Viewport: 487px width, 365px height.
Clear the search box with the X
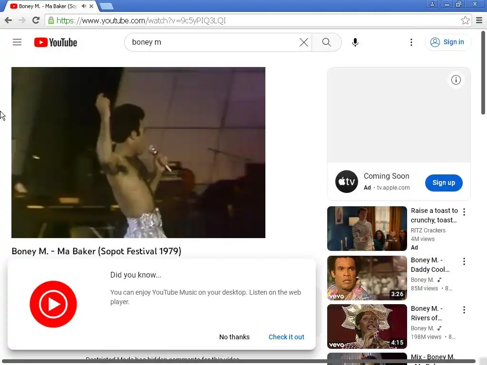click(304, 42)
